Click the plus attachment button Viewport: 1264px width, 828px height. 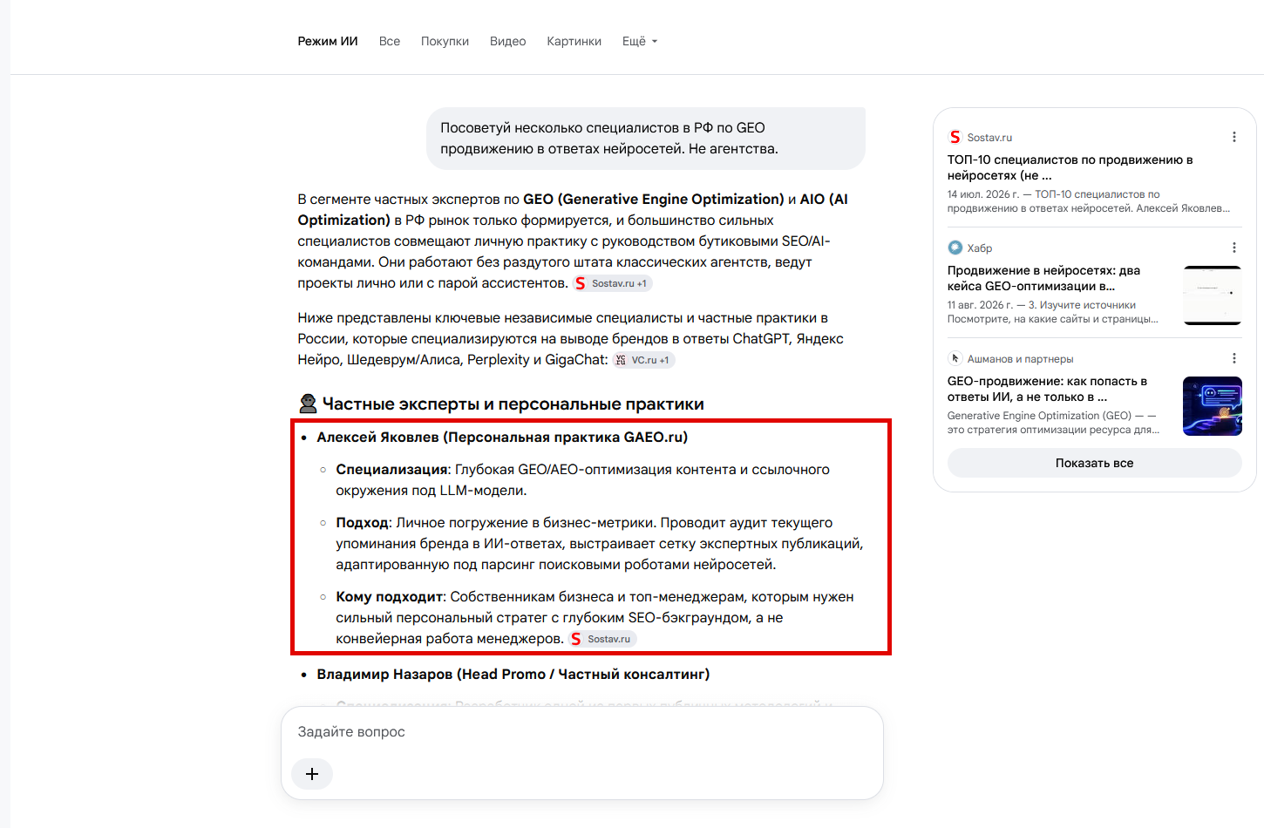point(312,774)
